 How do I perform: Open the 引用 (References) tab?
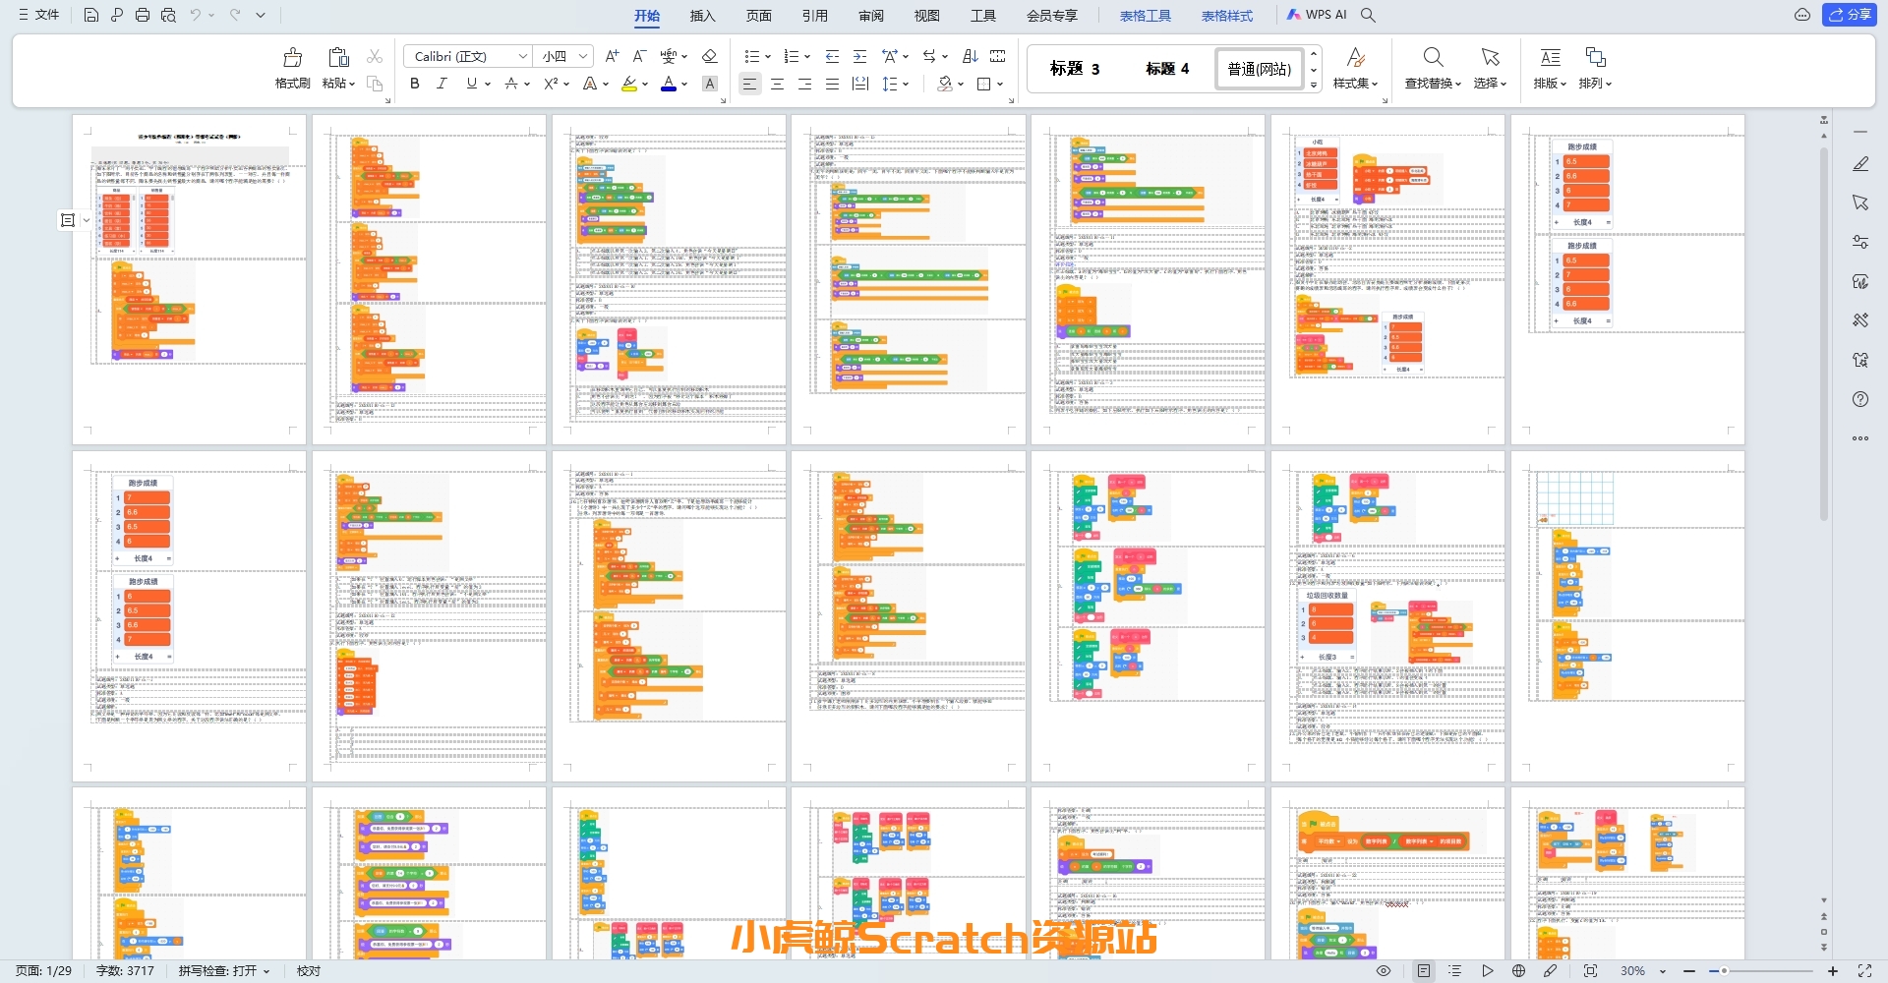(x=814, y=15)
